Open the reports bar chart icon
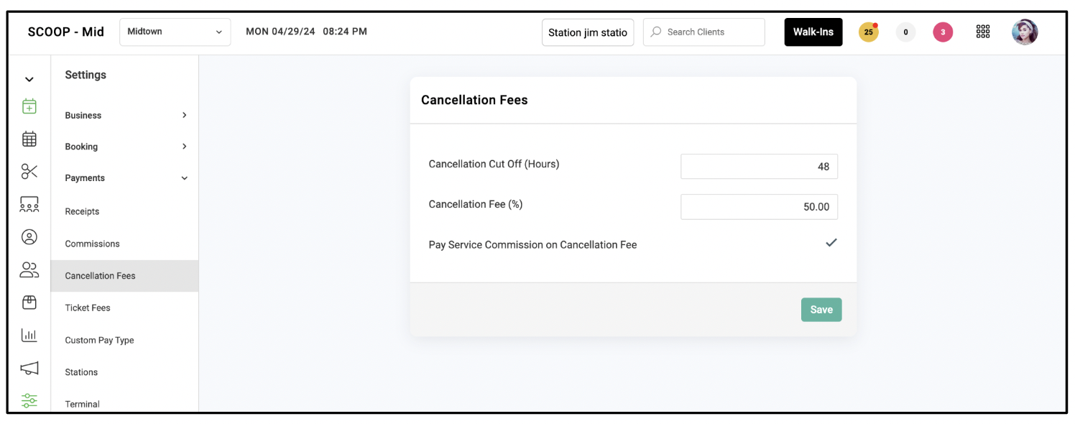1075x424 pixels. 29,335
